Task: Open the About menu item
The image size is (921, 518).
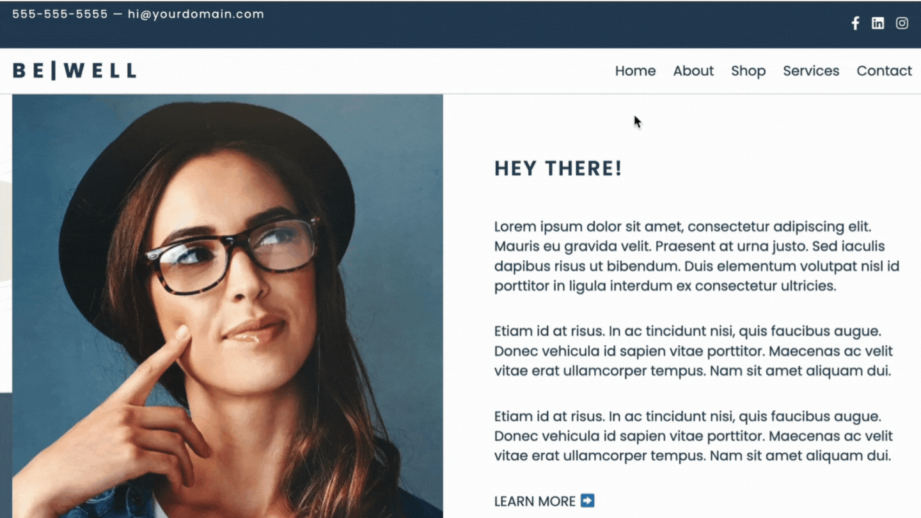Action: point(693,71)
